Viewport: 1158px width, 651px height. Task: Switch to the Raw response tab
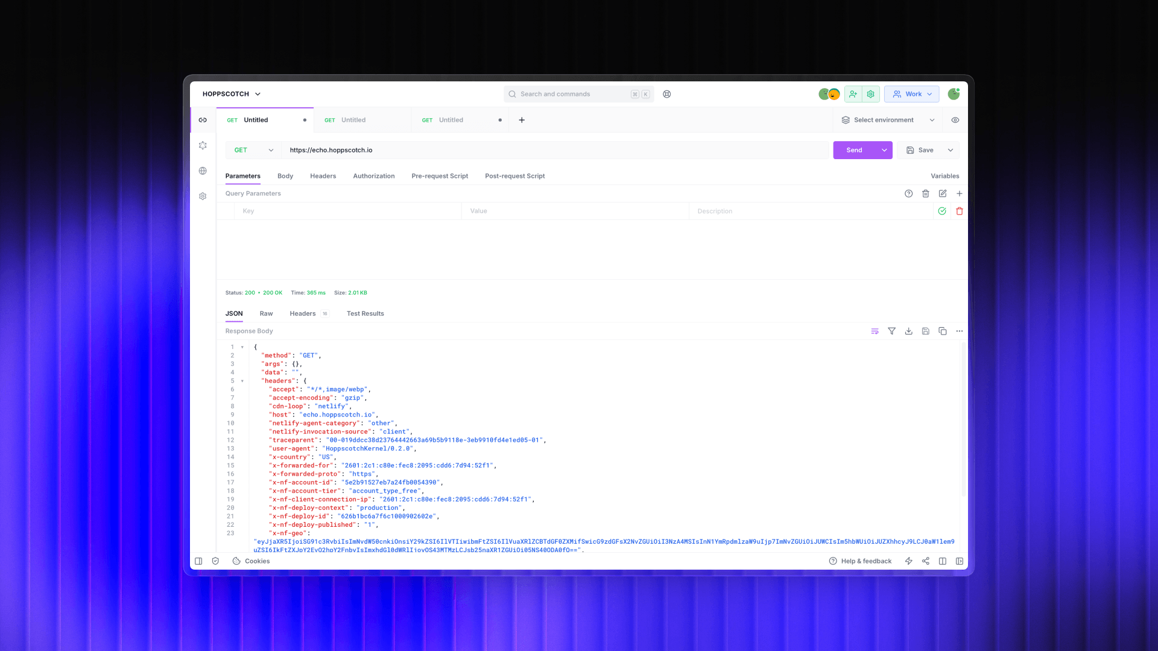pos(266,313)
